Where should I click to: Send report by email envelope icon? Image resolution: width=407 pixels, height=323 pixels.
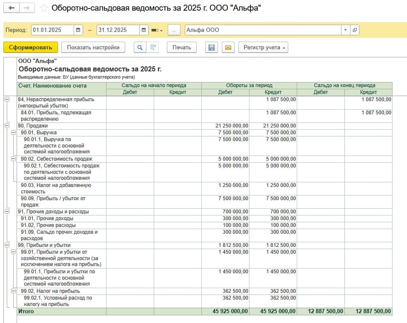tap(227, 48)
